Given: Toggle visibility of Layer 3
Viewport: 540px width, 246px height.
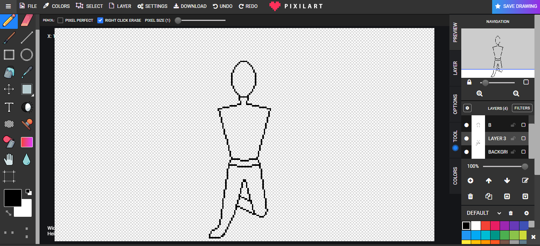Looking at the screenshot, I should click(x=466, y=139).
